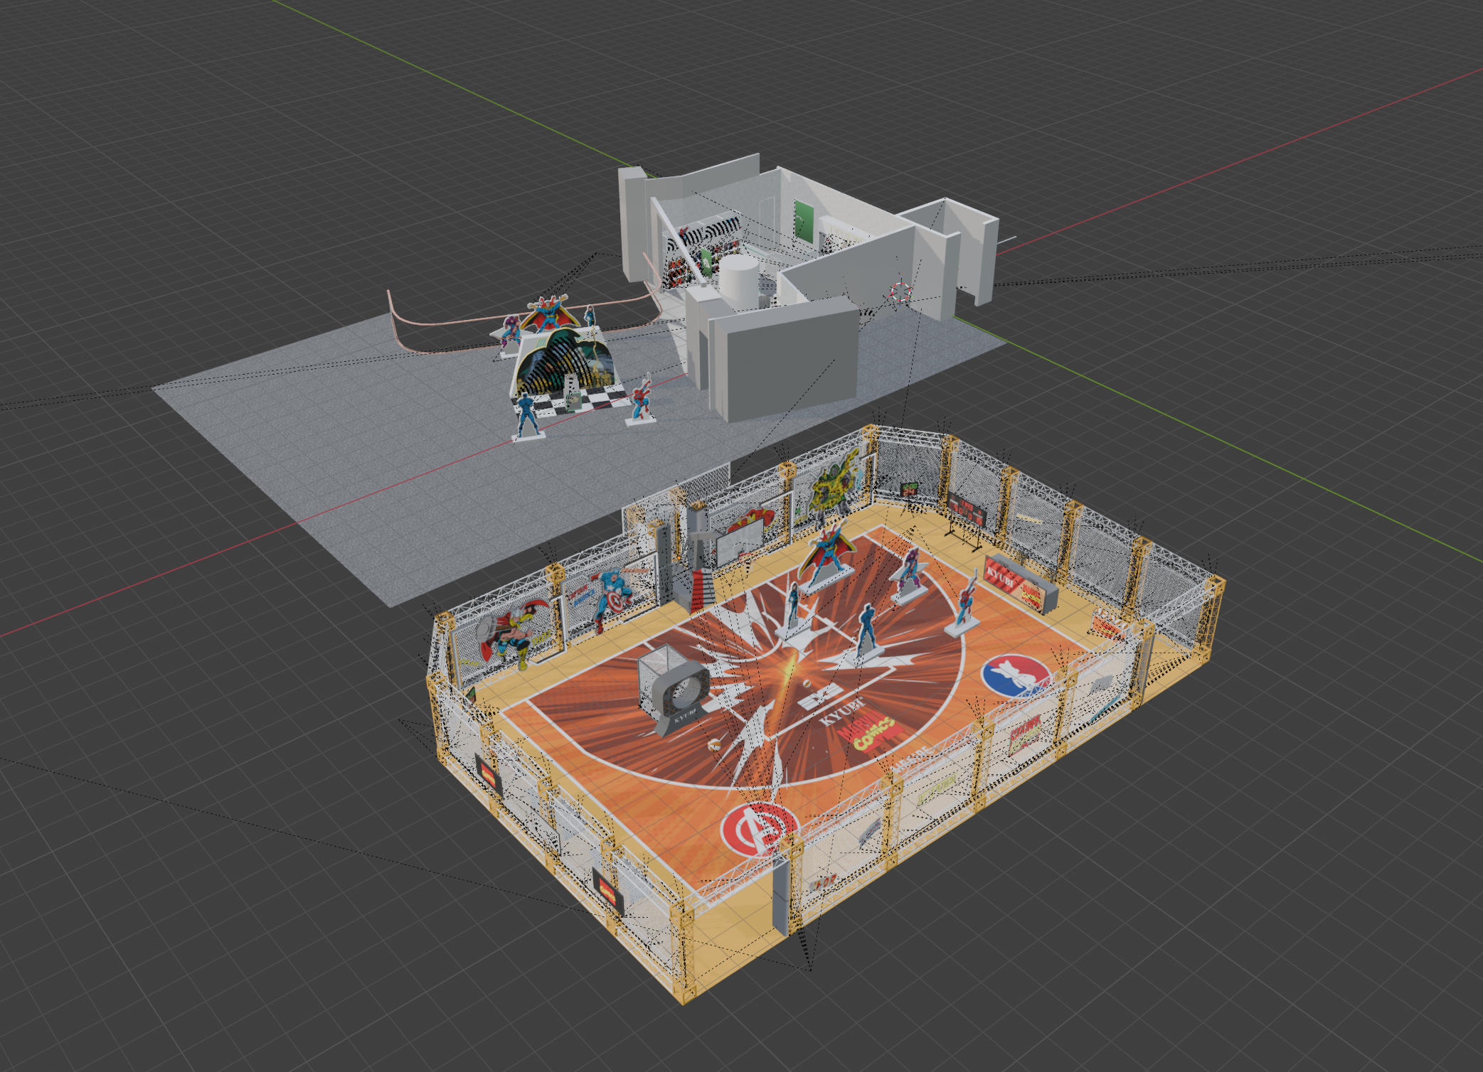1483x1072 pixels.
Task: Select the Doctor Strange standee on the court
Action: (x=827, y=558)
